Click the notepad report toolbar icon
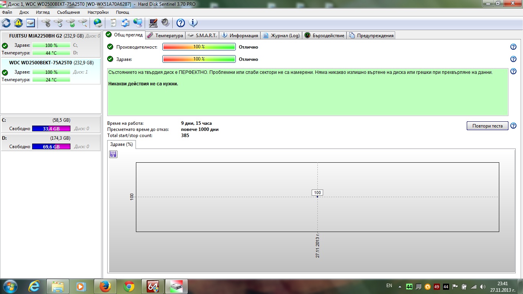Image resolution: width=523 pixels, height=294 pixels. pos(113,23)
